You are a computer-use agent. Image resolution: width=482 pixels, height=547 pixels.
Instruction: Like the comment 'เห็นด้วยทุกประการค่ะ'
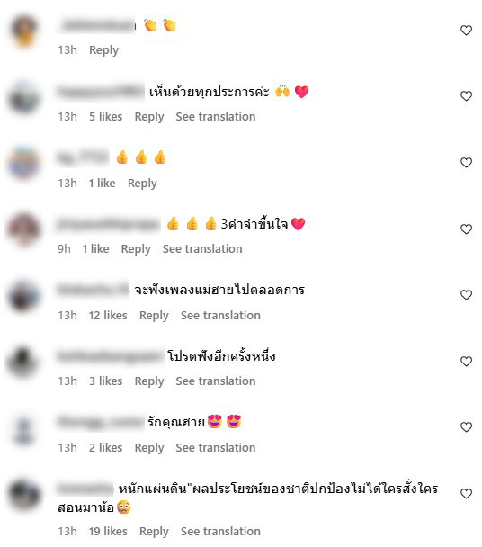pyautogui.click(x=466, y=96)
